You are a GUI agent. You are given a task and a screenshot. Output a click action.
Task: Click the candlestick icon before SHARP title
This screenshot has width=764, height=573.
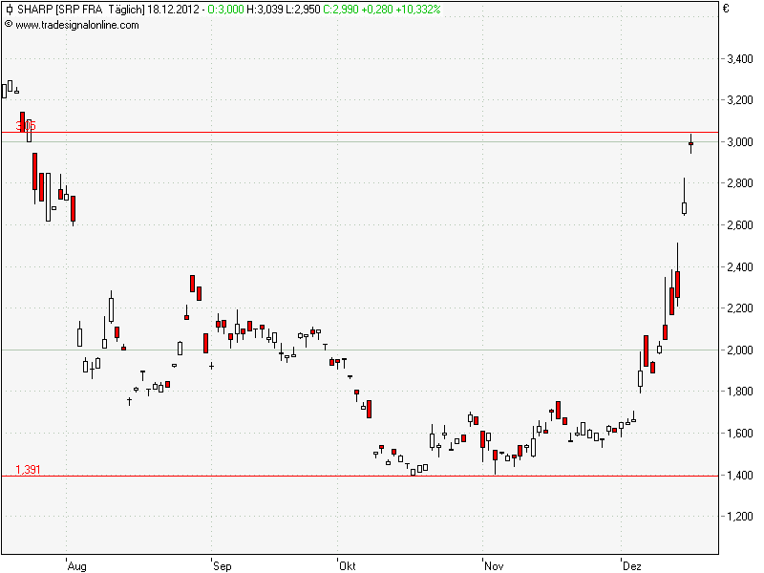click(x=9, y=10)
